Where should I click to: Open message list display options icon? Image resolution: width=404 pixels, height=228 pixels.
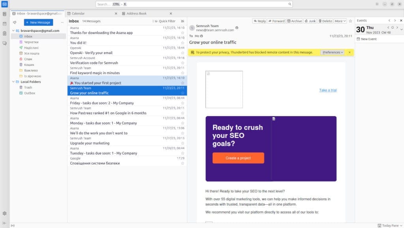pyautogui.click(x=182, y=21)
